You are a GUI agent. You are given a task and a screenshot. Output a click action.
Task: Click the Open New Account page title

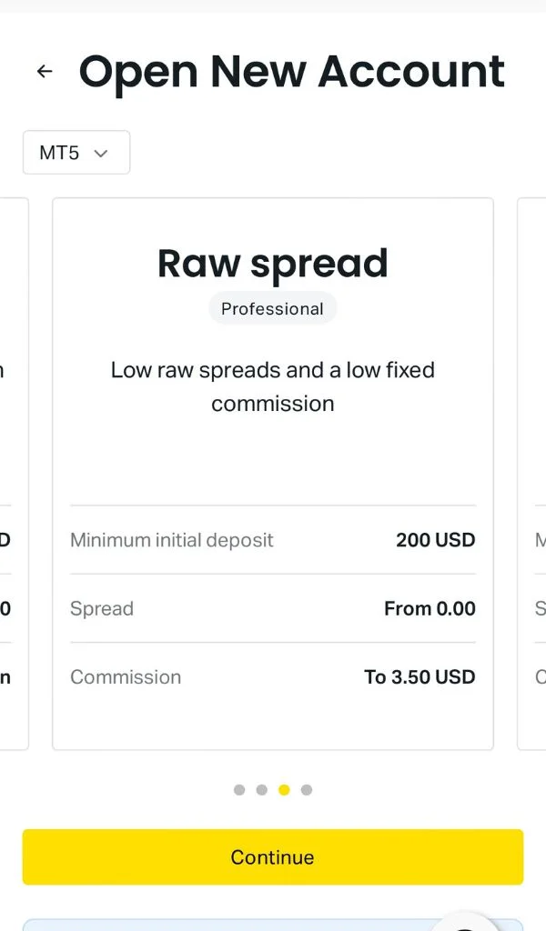tap(291, 72)
